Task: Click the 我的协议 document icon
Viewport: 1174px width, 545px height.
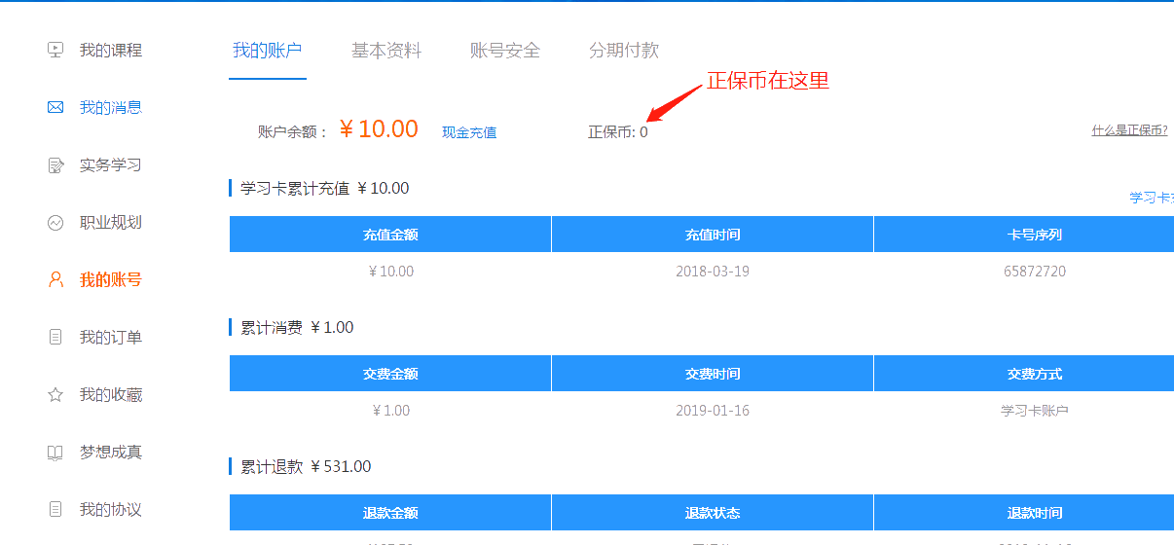Action: [x=55, y=510]
